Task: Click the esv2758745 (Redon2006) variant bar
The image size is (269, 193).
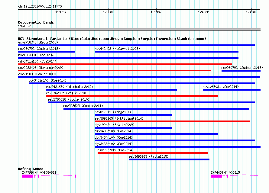Action: point(136,45)
